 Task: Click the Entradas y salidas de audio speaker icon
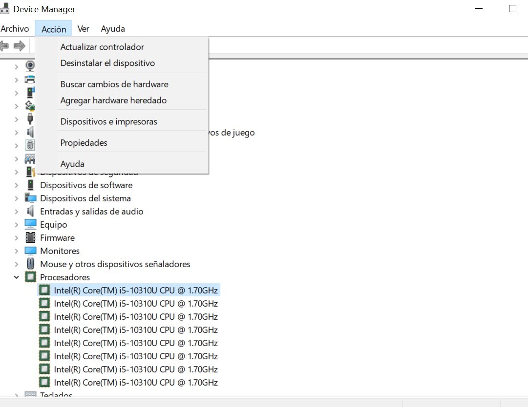[x=30, y=211]
